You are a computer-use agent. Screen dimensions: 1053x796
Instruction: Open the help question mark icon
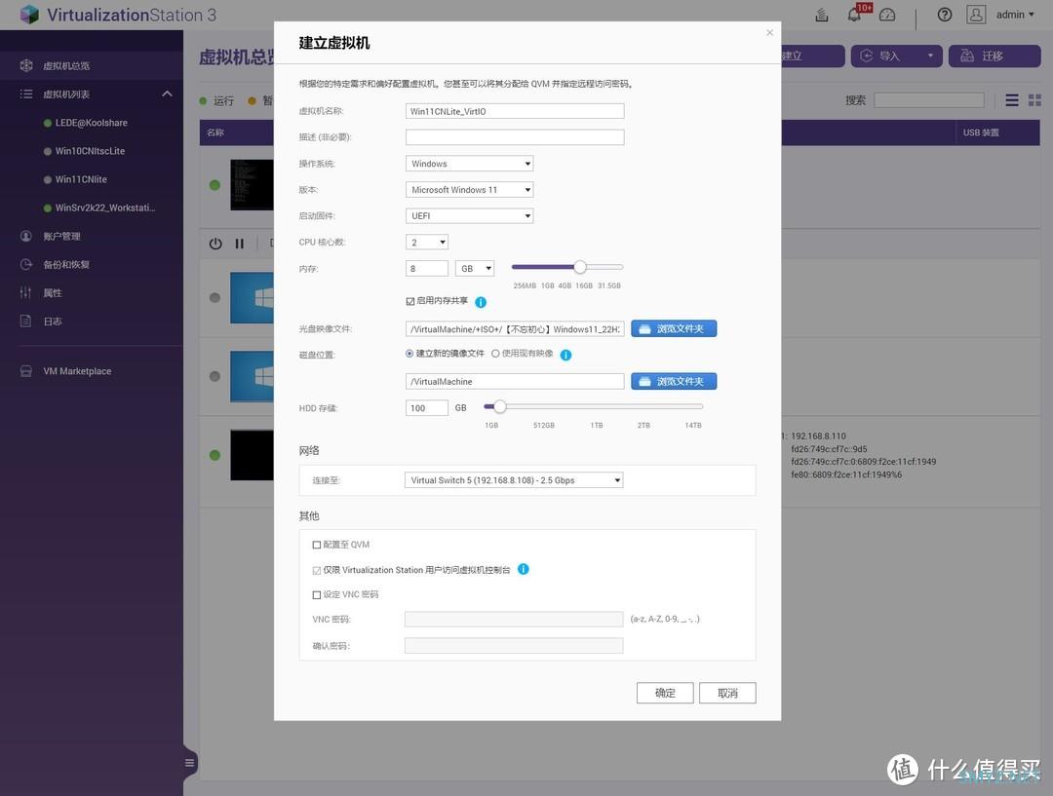pos(944,15)
